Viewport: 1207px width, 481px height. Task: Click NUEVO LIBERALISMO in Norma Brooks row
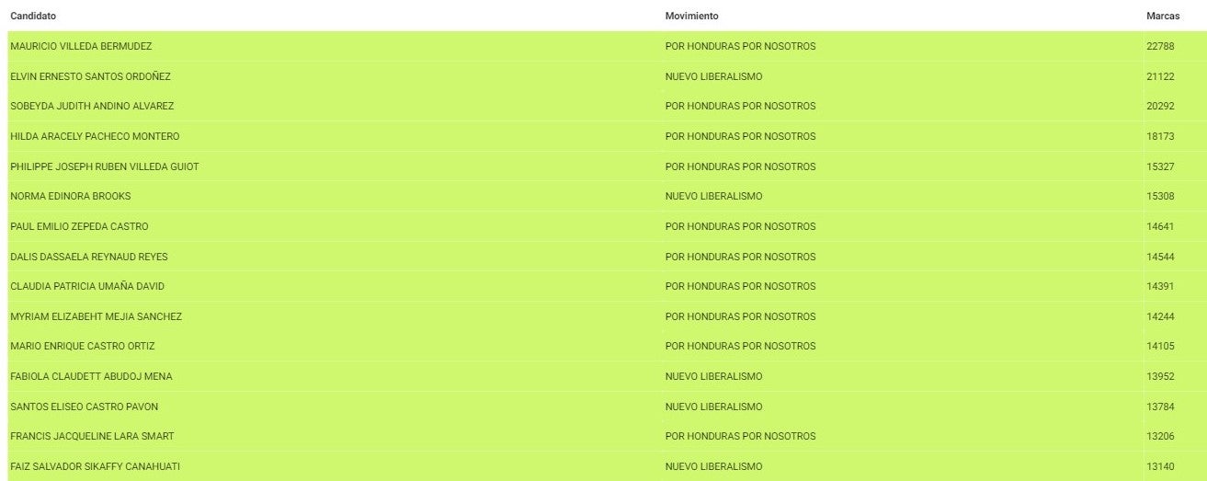tap(713, 196)
